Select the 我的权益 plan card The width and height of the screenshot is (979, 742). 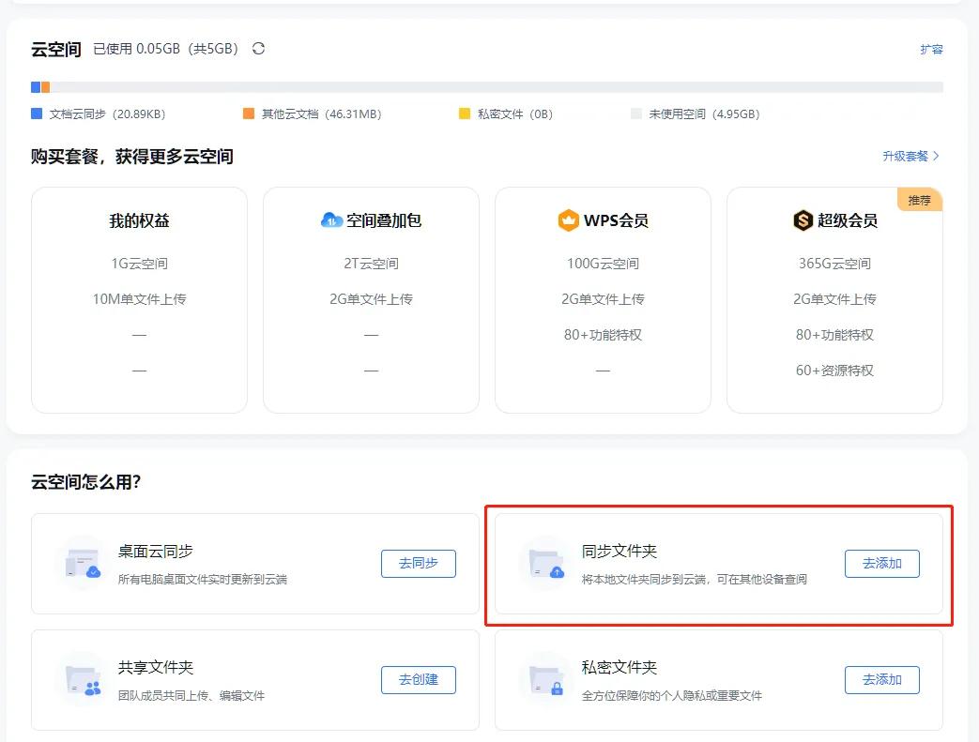138,298
